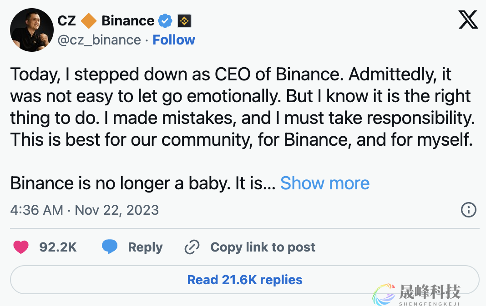Open the 4:36 AM Nov 22 timestamp

tap(85, 210)
